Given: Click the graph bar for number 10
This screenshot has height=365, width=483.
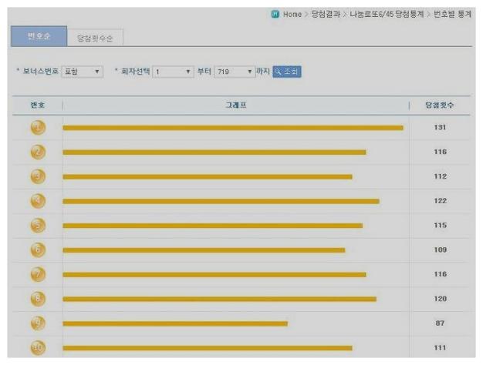Looking at the screenshot, I should coord(208,348).
